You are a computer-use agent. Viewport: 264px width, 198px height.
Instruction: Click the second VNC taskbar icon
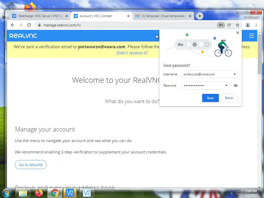pyautogui.click(x=87, y=193)
